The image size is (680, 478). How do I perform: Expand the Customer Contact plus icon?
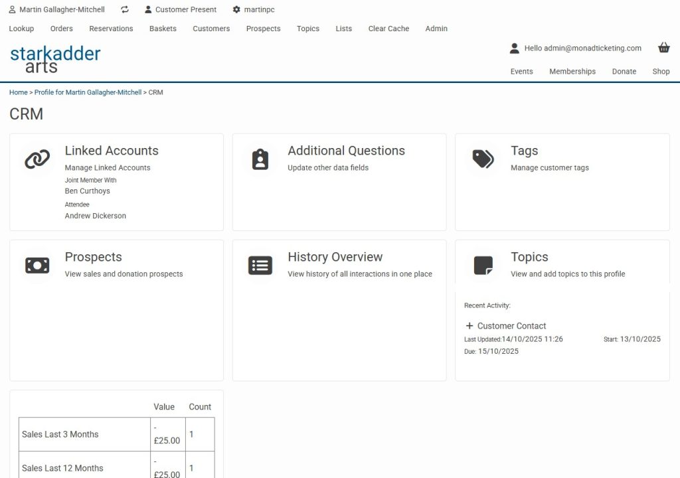(469, 326)
